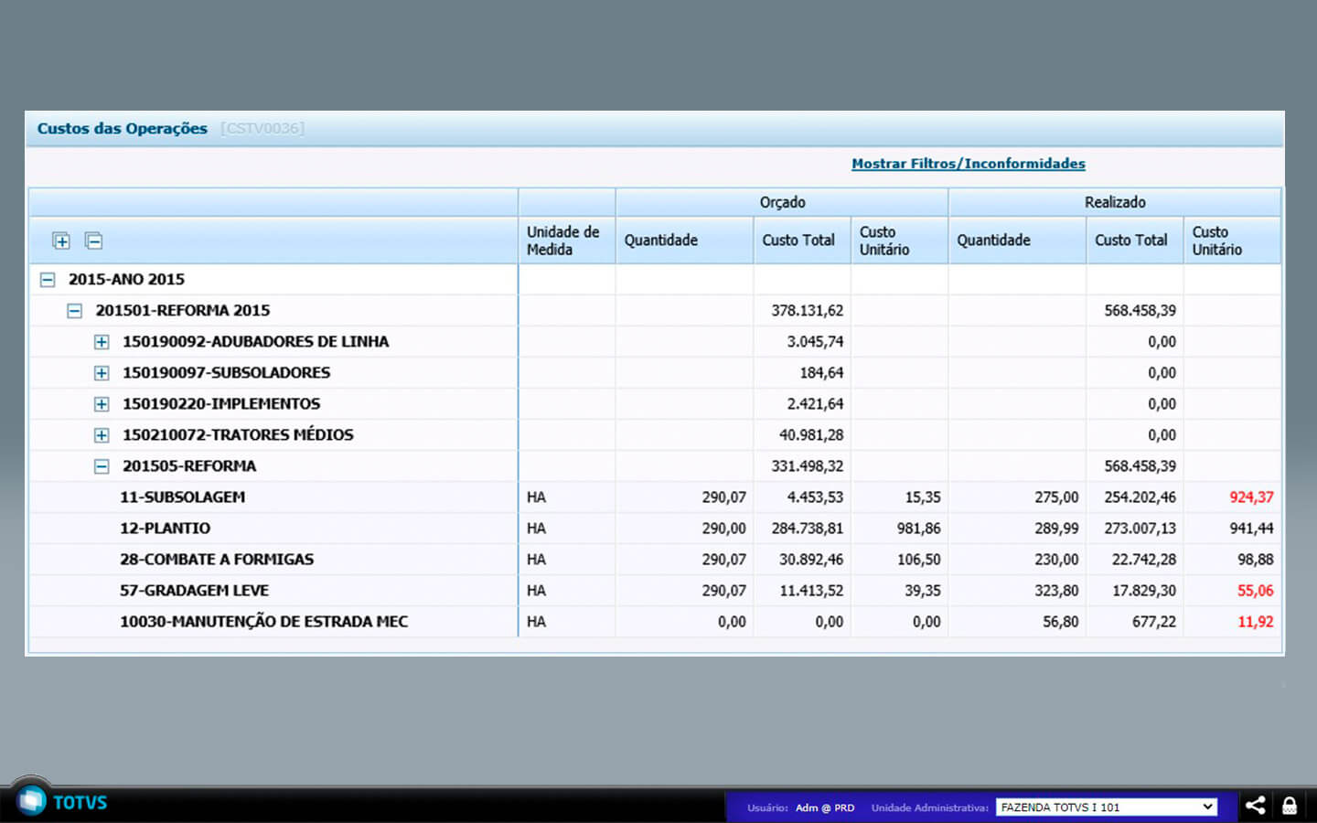Expand 150190220-IMPLEMENTOS row
1317x823 pixels.
102,404
